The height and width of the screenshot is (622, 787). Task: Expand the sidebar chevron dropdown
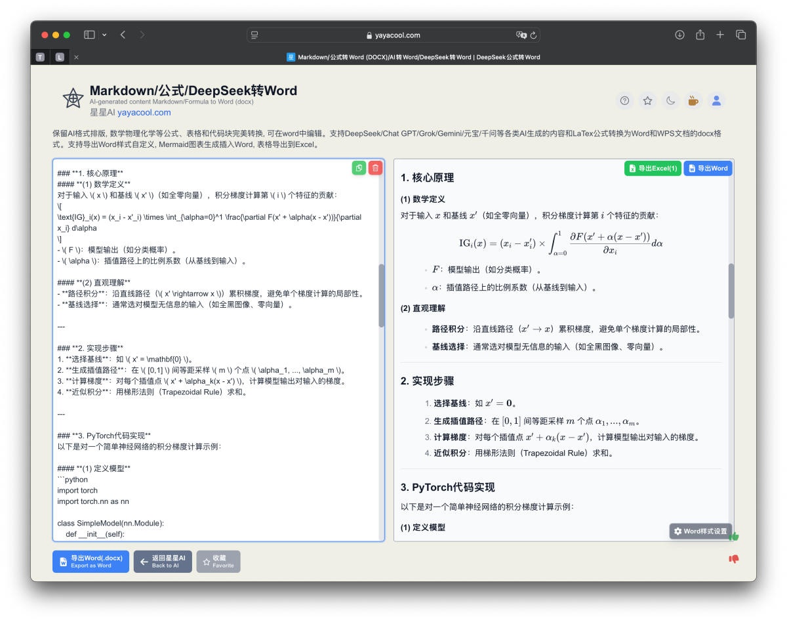click(x=105, y=34)
